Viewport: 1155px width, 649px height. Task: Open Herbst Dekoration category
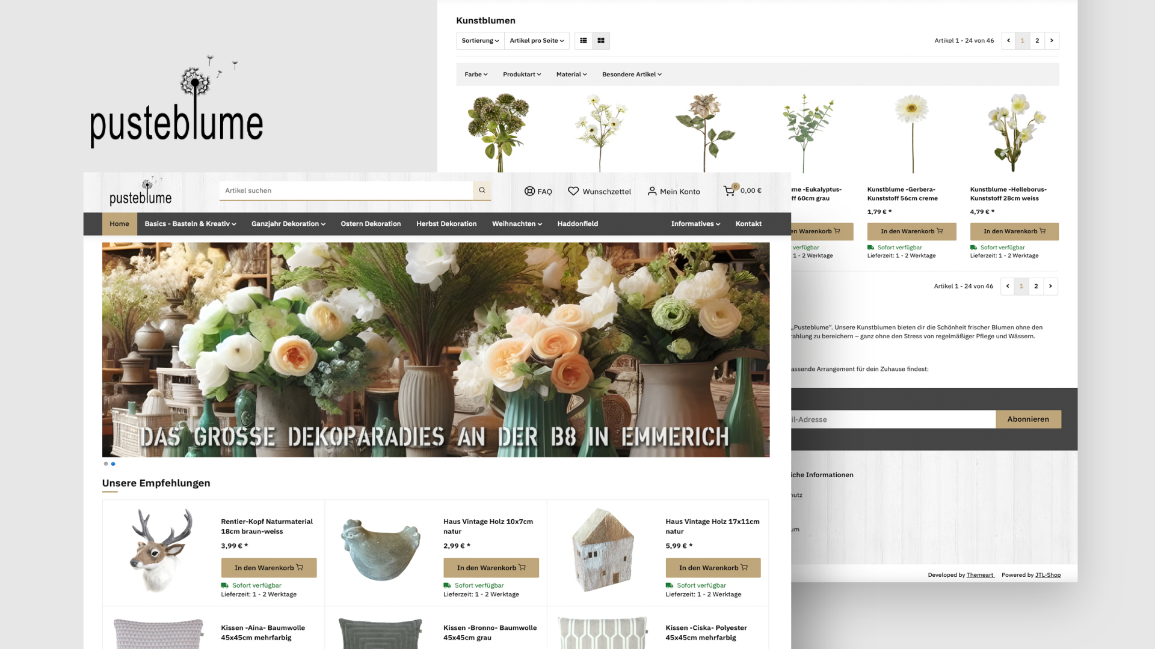446,224
